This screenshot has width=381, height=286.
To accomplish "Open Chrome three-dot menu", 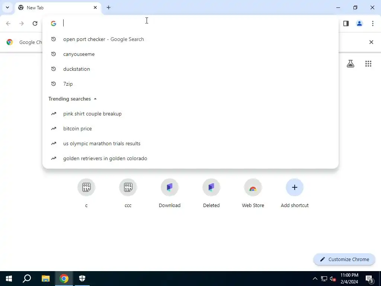I will pyautogui.click(x=373, y=23).
